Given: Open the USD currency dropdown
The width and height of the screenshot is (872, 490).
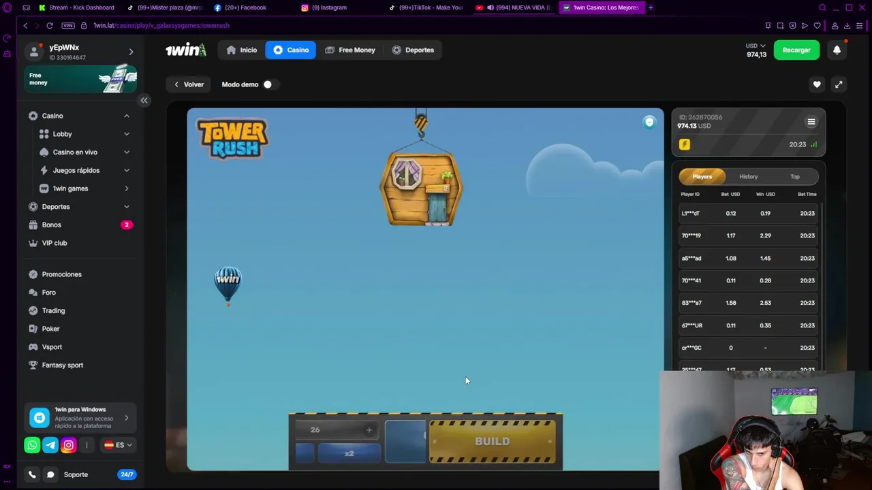Looking at the screenshot, I should click(x=756, y=46).
